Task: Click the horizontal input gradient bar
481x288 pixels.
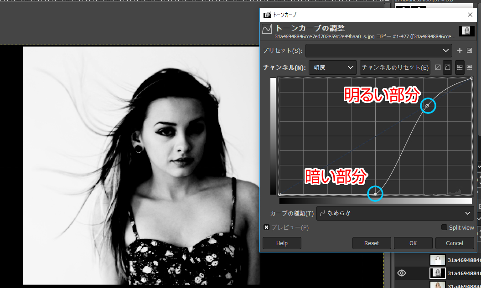Action: click(x=376, y=201)
